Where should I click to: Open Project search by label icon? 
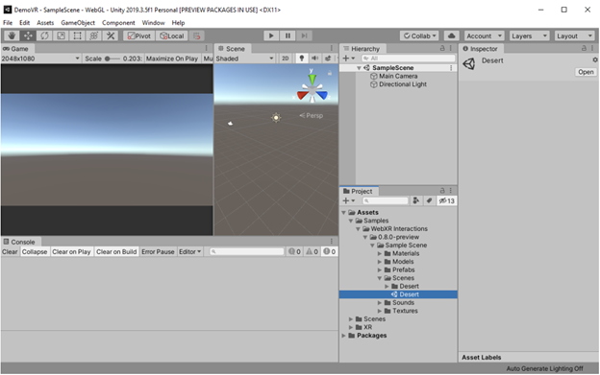[x=430, y=200]
